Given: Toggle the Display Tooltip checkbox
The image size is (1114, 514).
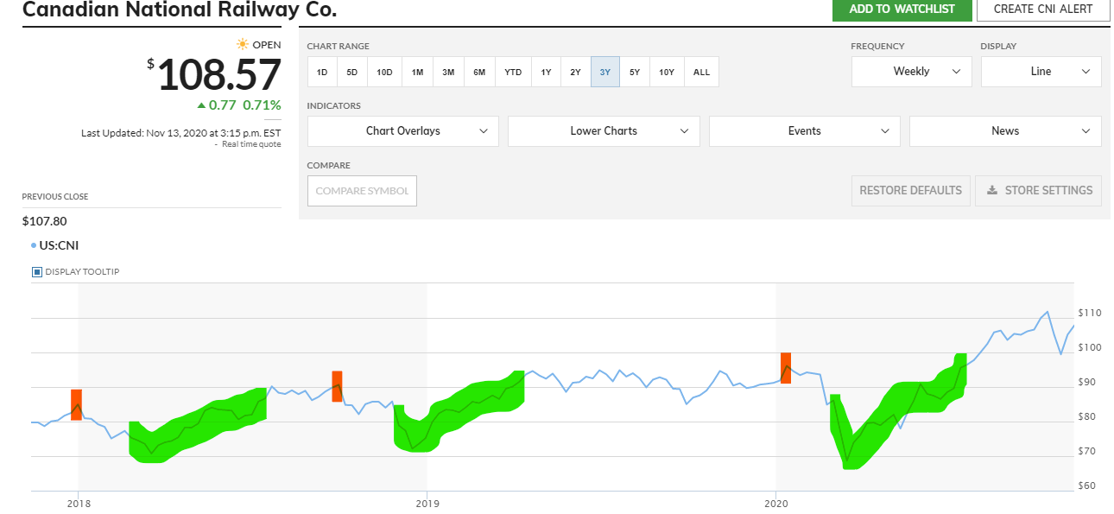Looking at the screenshot, I should point(35,271).
